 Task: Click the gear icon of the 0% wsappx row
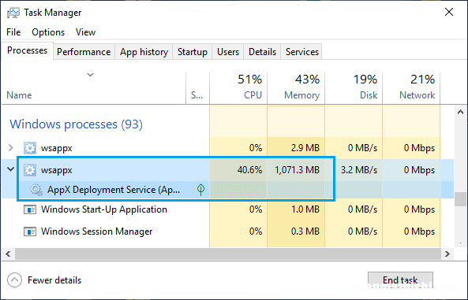(30, 148)
